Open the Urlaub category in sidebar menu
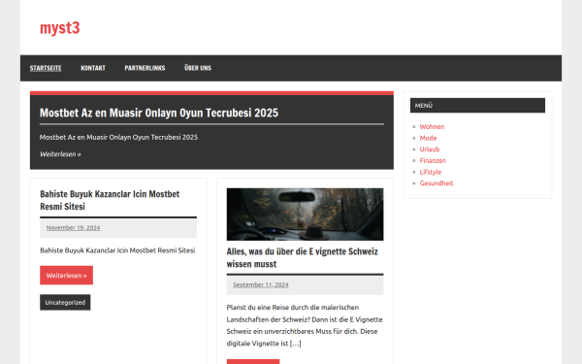582x364 pixels. [x=430, y=149]
